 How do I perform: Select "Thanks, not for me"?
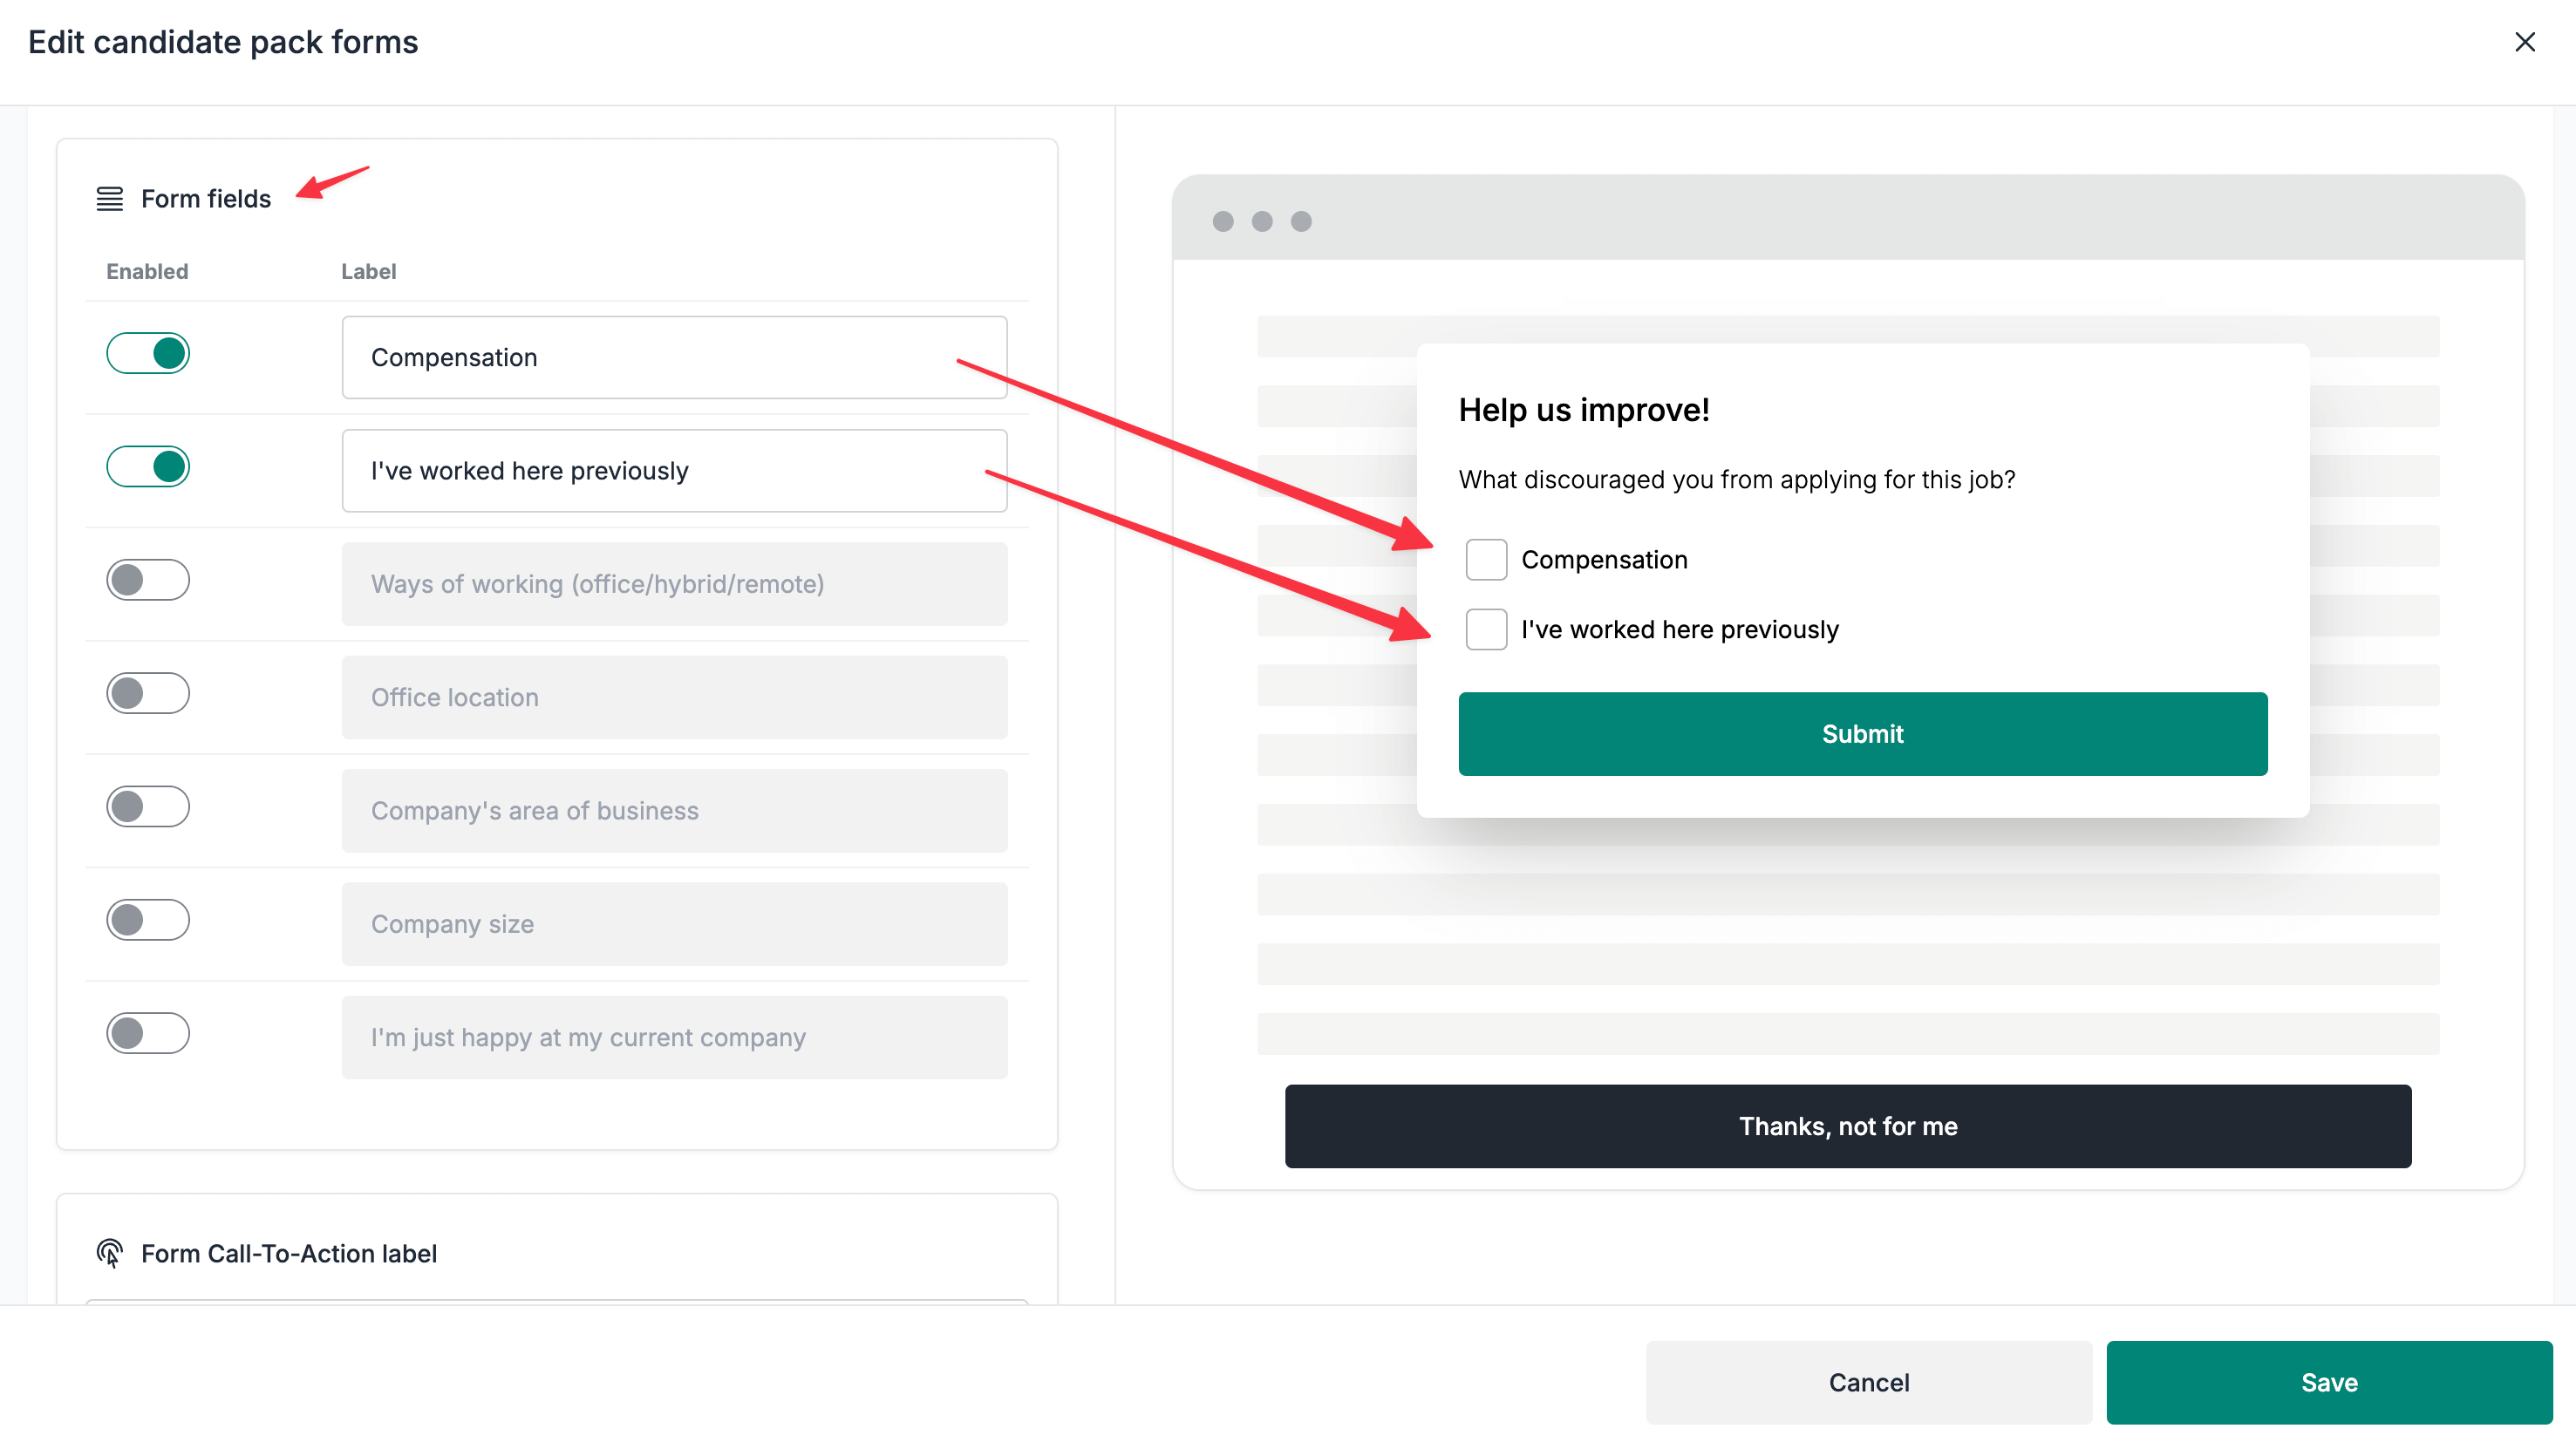coord(1847,1126)
